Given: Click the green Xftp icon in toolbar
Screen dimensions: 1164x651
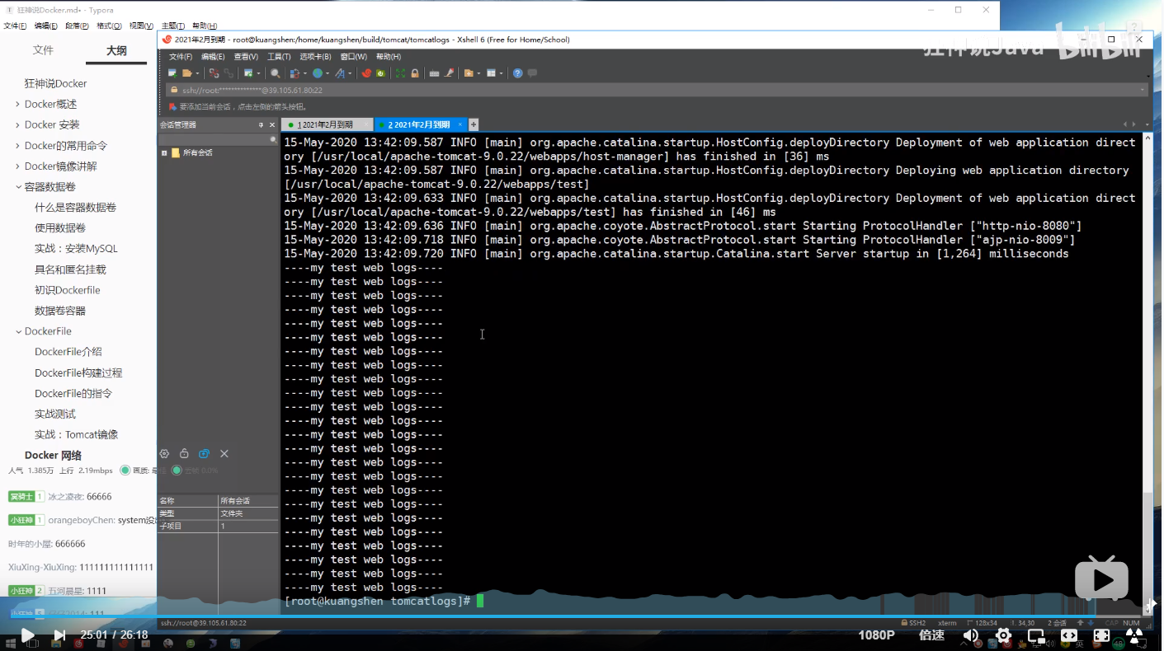Looking at the screenshot, I should [x=380, y=73].
